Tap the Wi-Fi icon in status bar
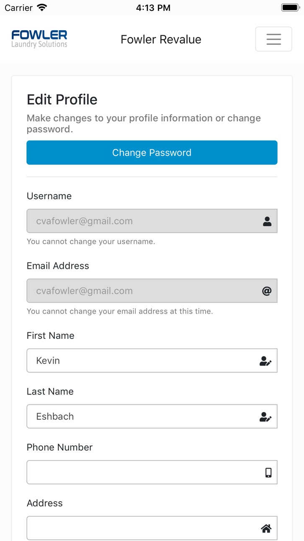The height and width of the screenshot is (541, 304). [42, 8]
